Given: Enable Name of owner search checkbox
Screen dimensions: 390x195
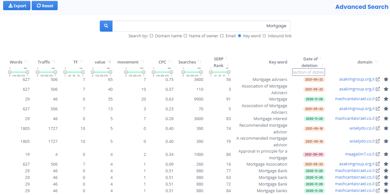Looking at the screenshot, I should pyautogui.click(x=186, y=36).
